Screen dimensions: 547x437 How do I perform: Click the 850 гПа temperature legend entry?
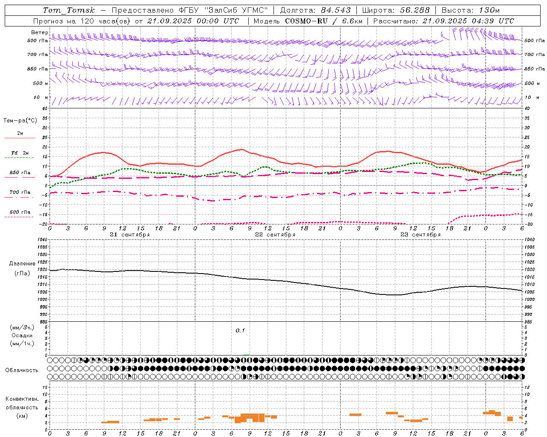pos(20,173)
